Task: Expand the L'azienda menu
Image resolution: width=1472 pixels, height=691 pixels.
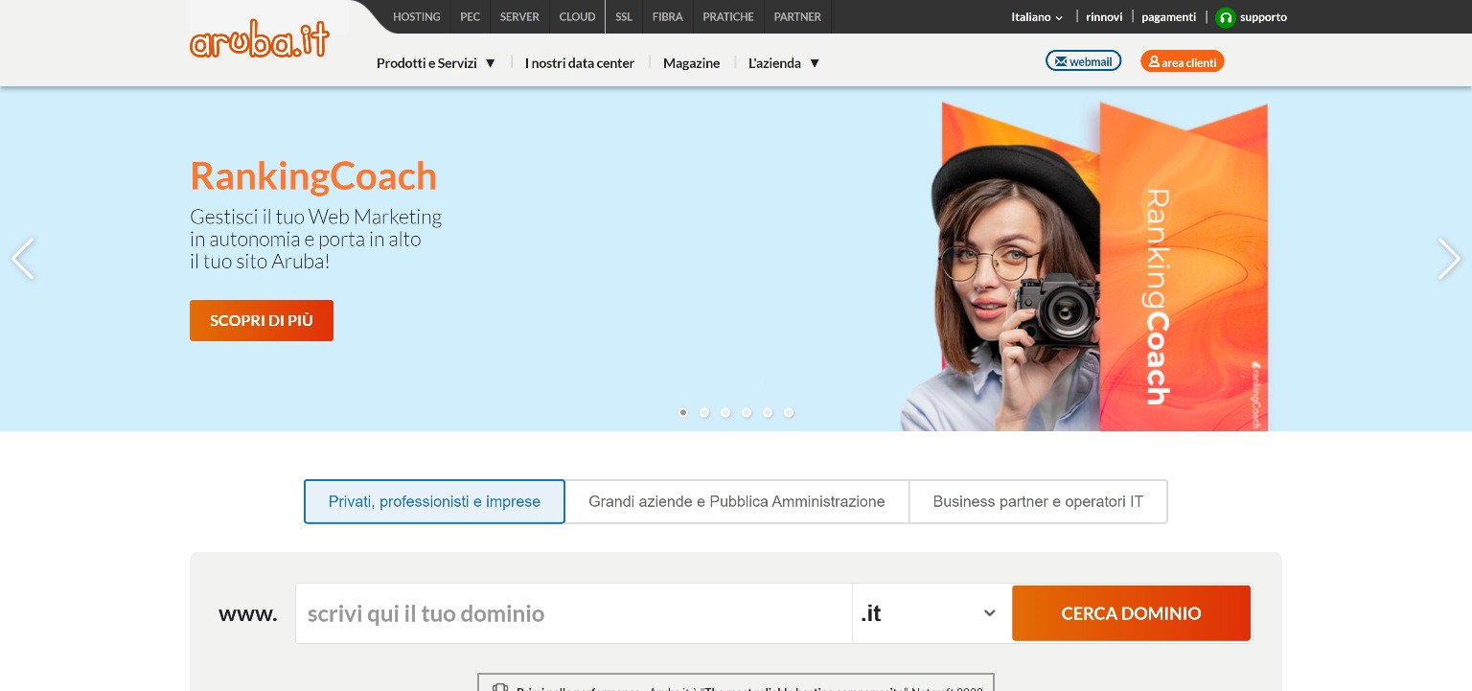Action: click(x=784, y=63)
